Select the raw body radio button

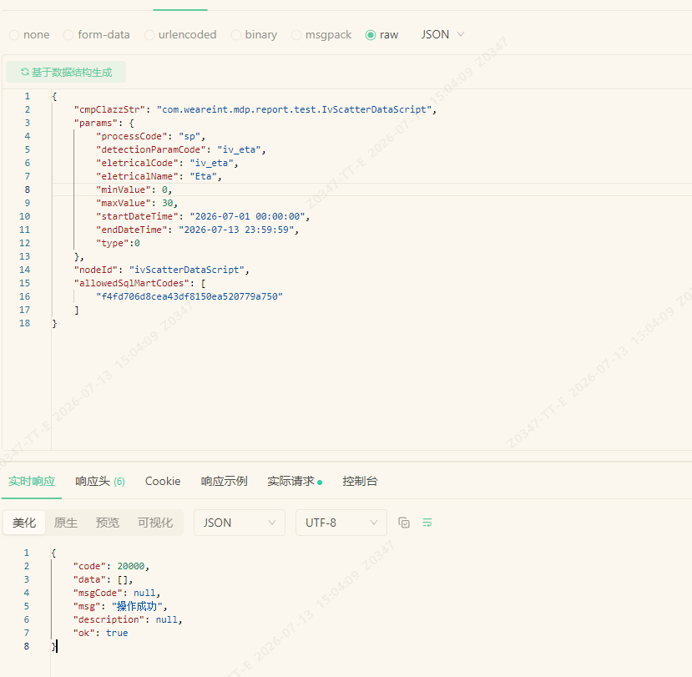pos(381,35)
